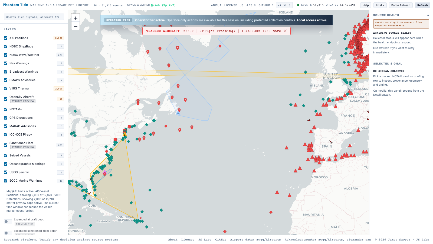Open the About link in the footer
Viewport: 433px width, 244px height.
(173, 240)
